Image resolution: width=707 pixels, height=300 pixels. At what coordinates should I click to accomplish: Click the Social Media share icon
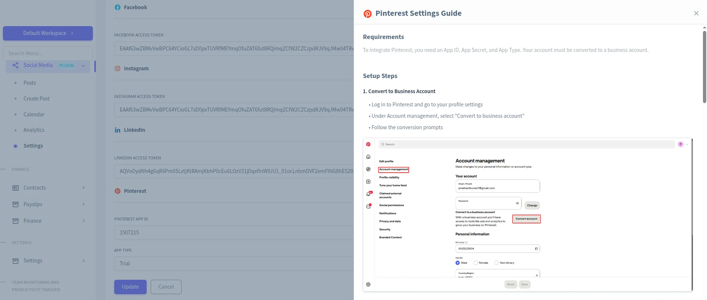pyautogui.click(x=15, y=66)
